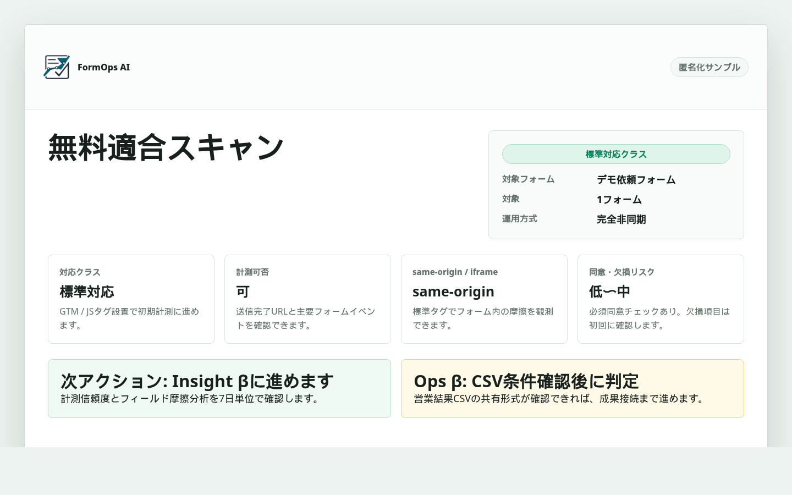The height and width of the screenshot is (495, 792).
Task: Open the 匿名化サンプル badge
Action: click(709, 67)
